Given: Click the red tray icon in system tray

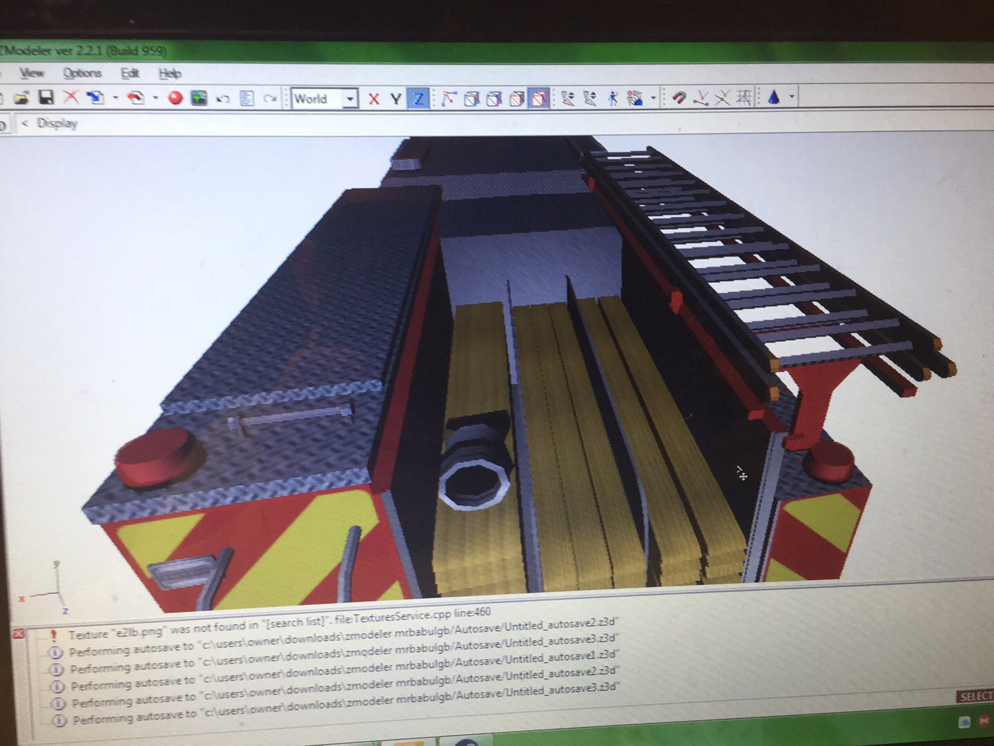Looking at the screenshot, I should pyautogui.click(x=986, y=722).
